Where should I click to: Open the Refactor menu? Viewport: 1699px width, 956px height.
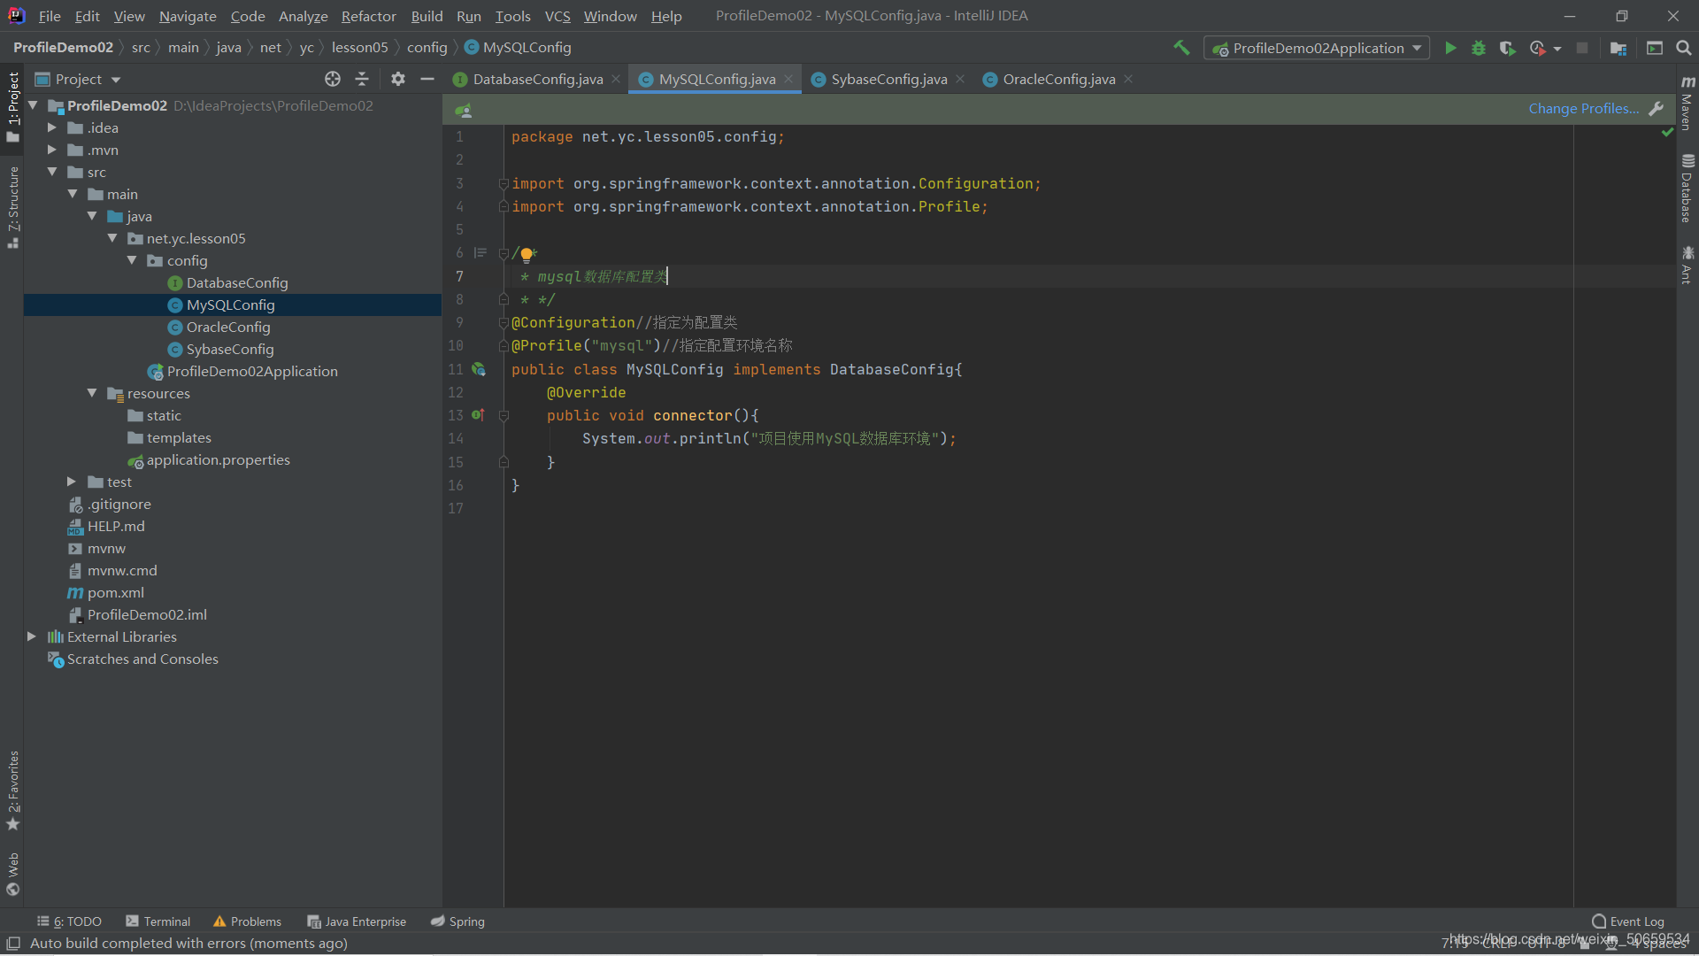pos(369,16)
